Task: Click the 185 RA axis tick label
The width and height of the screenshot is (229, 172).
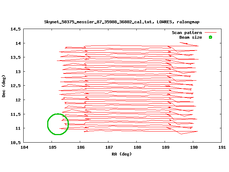Action: point(53,147)
